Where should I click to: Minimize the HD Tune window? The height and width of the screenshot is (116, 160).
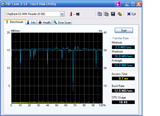127,4
